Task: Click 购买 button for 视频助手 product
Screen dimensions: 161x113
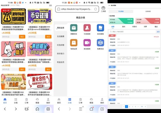Action: (22, 69)
